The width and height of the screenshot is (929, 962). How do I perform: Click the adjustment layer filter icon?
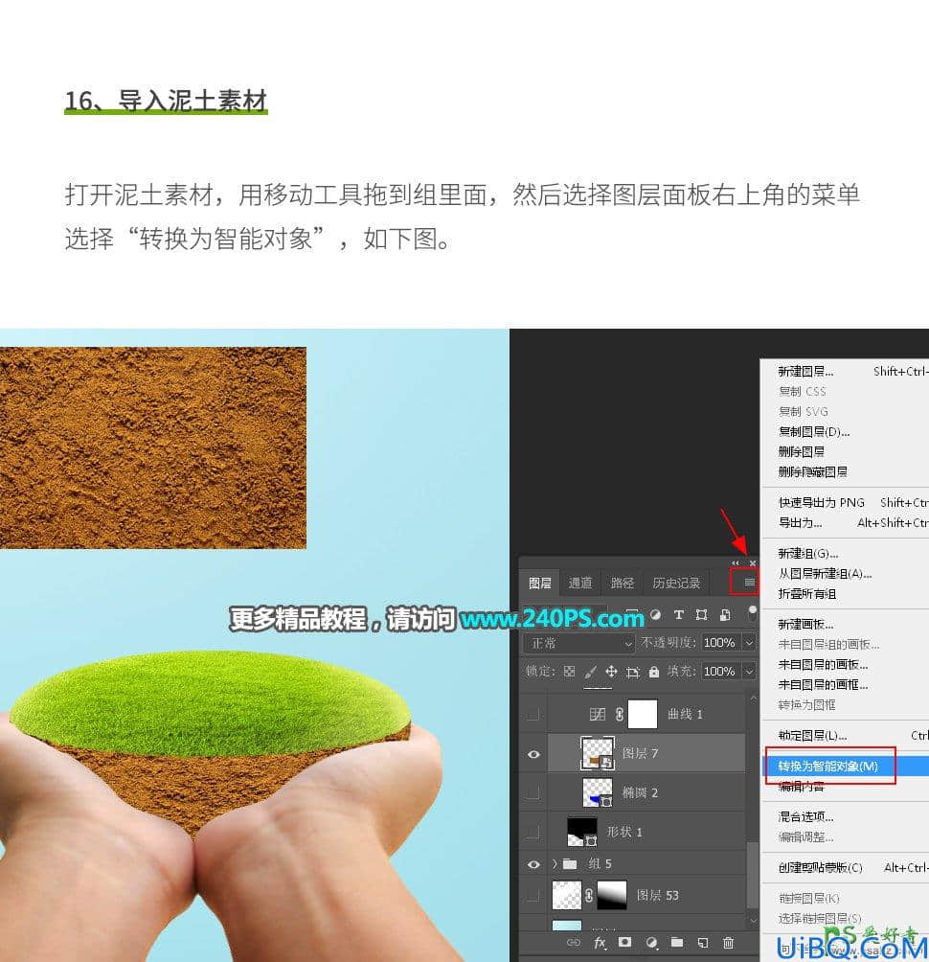(x=655, y=615)
